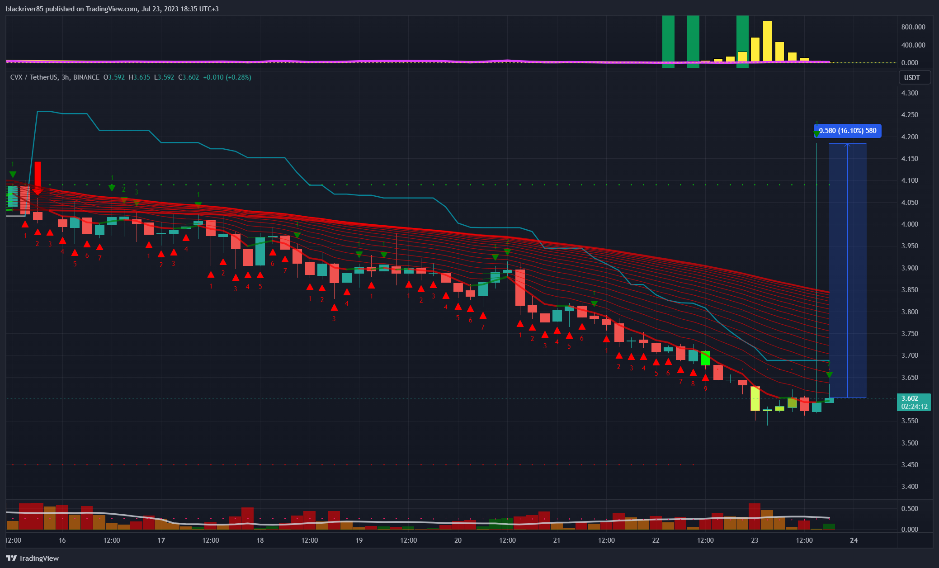Click the TradingView logo at the bottom

click(x=32, y=558)
